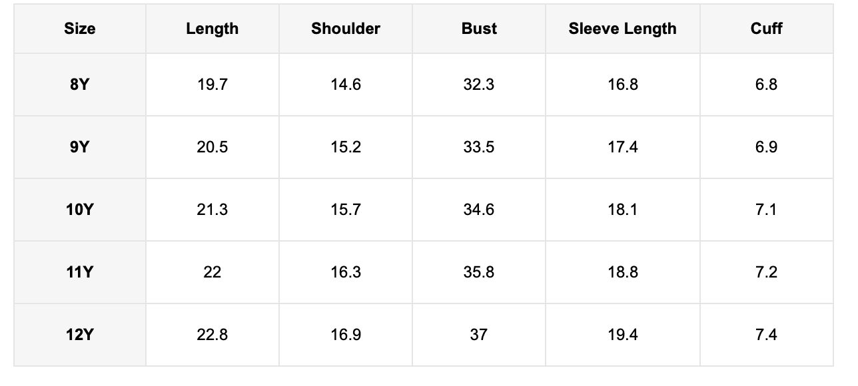This screenshot has width=858, height=386.
Task: Click the 7.4 cuff value
Action: click(766, 335)
